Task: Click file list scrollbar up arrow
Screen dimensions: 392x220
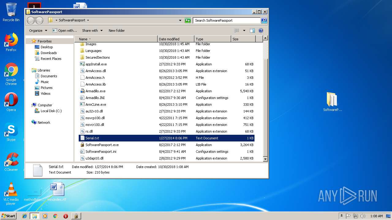Action: click(265, 38)
